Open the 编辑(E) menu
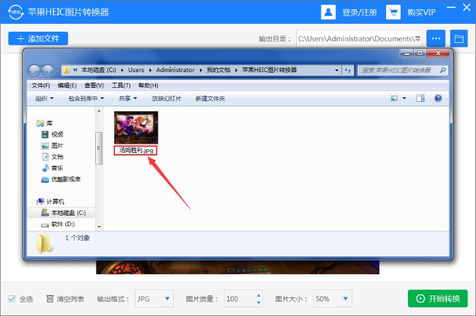This screenshot has width=476, height=316. (67, 85)
